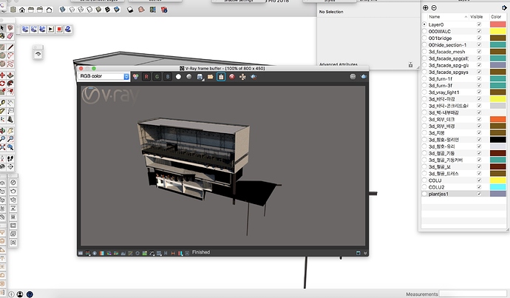Show color corrections panel icon in frame buffer
Viewport: 510px width, 298px height.
click(81, 253)
